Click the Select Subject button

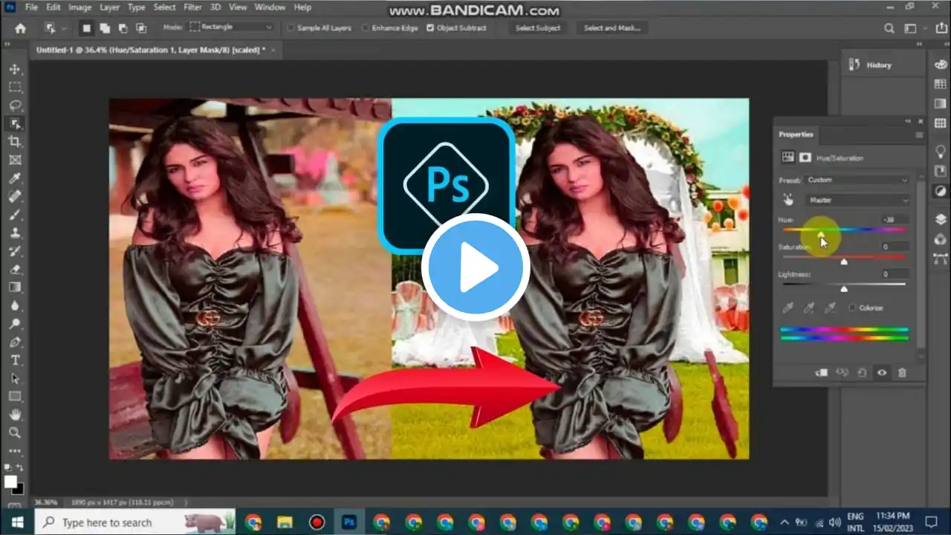(538, 28)
